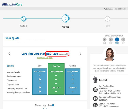Select GBP currency
Screen dimensions: 128x109
111,39
